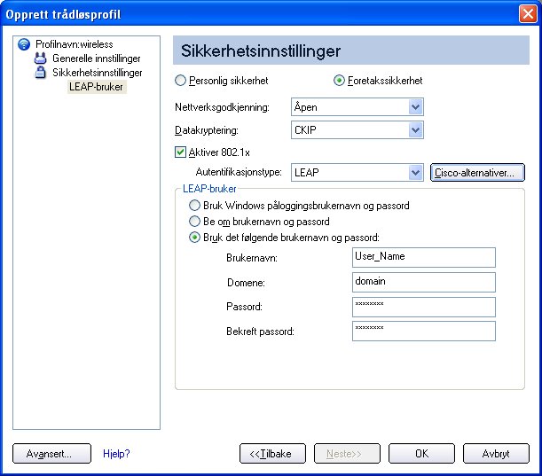Toggle the Aktiver 802.1x checkbox
The height and width of the screenshot is (476, 542).
[180, 152]
